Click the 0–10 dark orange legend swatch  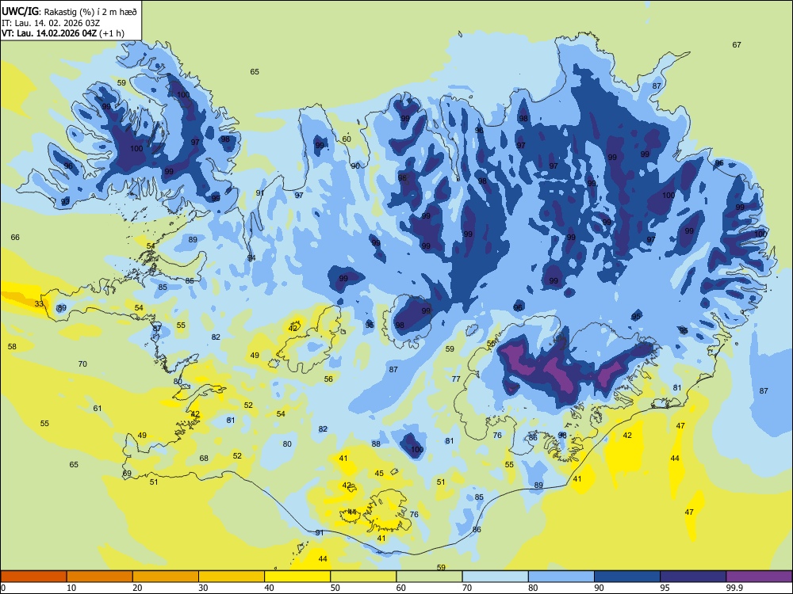coord(34,577)
